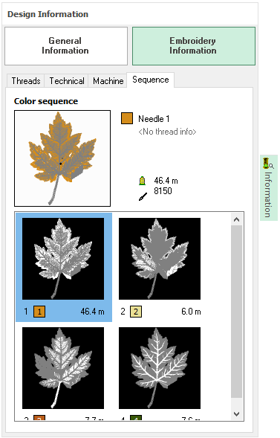Click the scroll up arrow in sequence list
Screen dimensions: 280x438
236,219
